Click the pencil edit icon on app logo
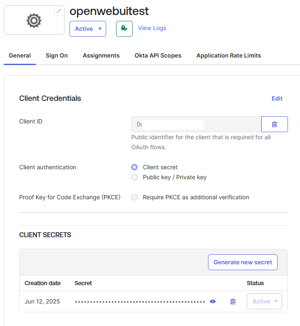This screenshot has width=300, height=326. point(59,11)
